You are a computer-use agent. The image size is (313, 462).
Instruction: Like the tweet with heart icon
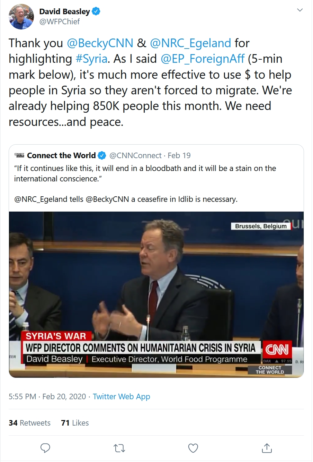(x=193, y=448)
